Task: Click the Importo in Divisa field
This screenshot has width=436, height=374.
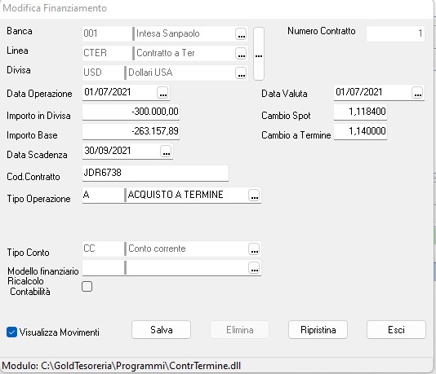Action: click(x=131, y=112)
